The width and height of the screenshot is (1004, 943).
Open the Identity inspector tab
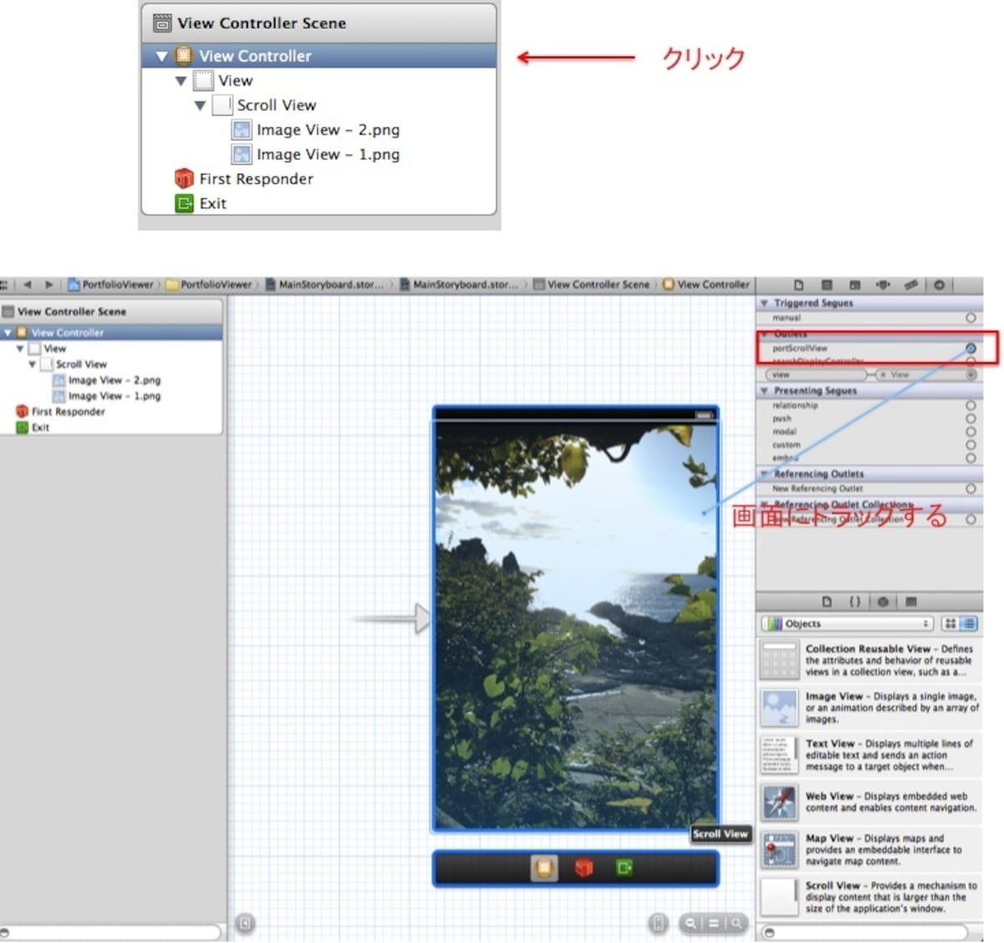pos(854,285)
